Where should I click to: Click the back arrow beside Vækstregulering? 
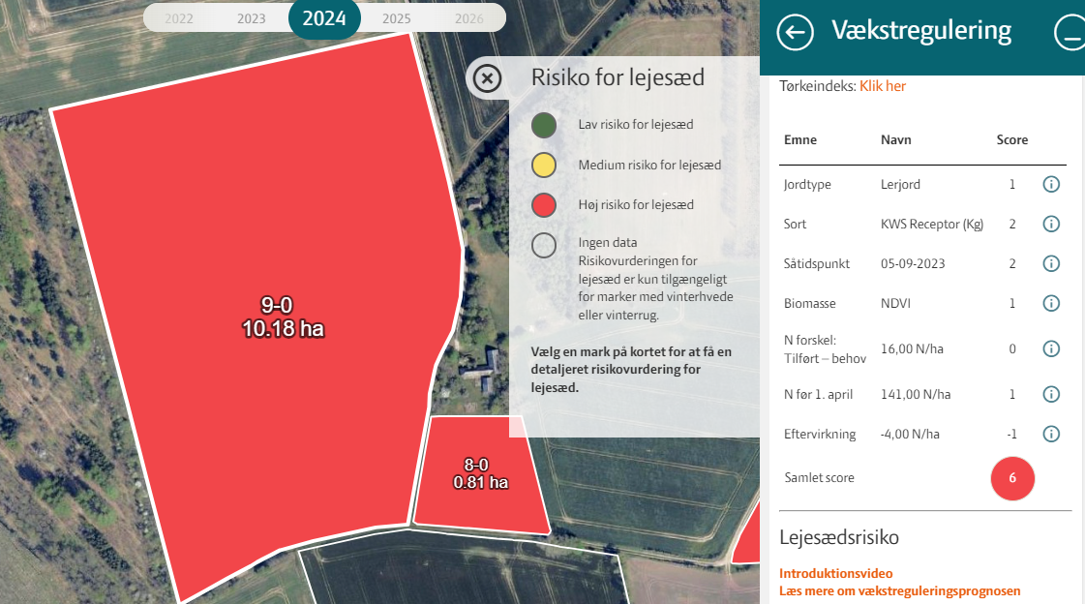[795, 32]
